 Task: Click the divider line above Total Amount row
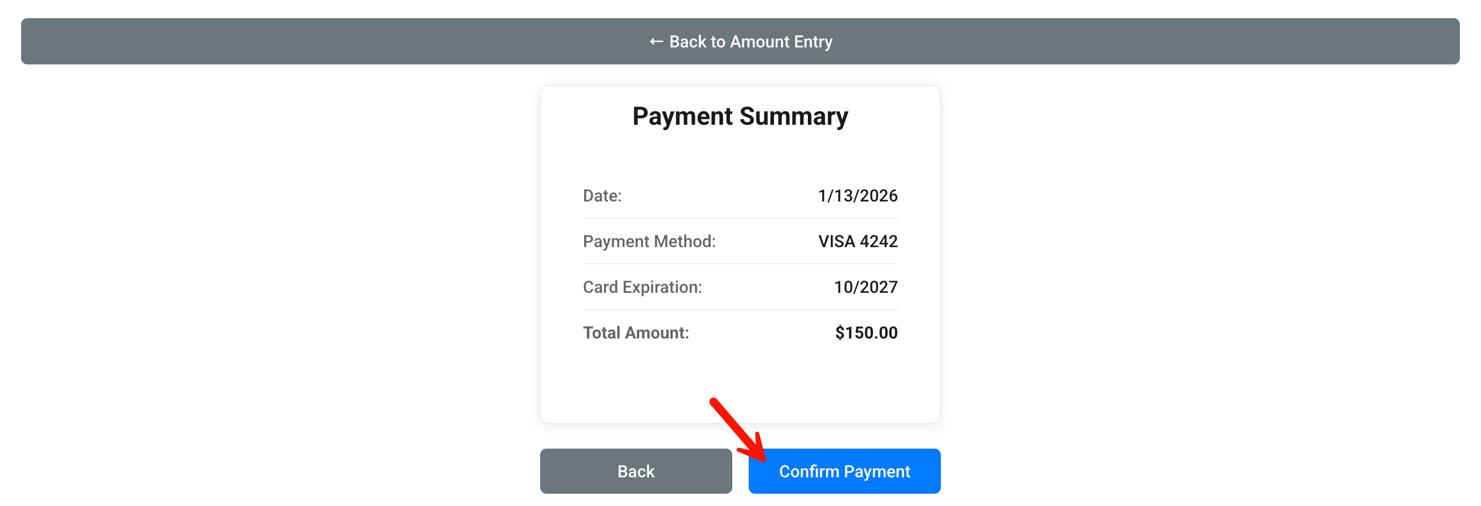coord(740,310)
